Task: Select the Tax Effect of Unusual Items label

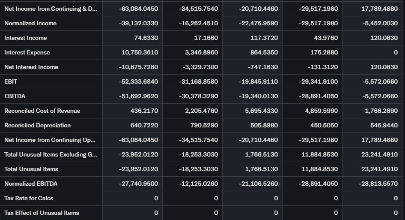Action: 42,213
